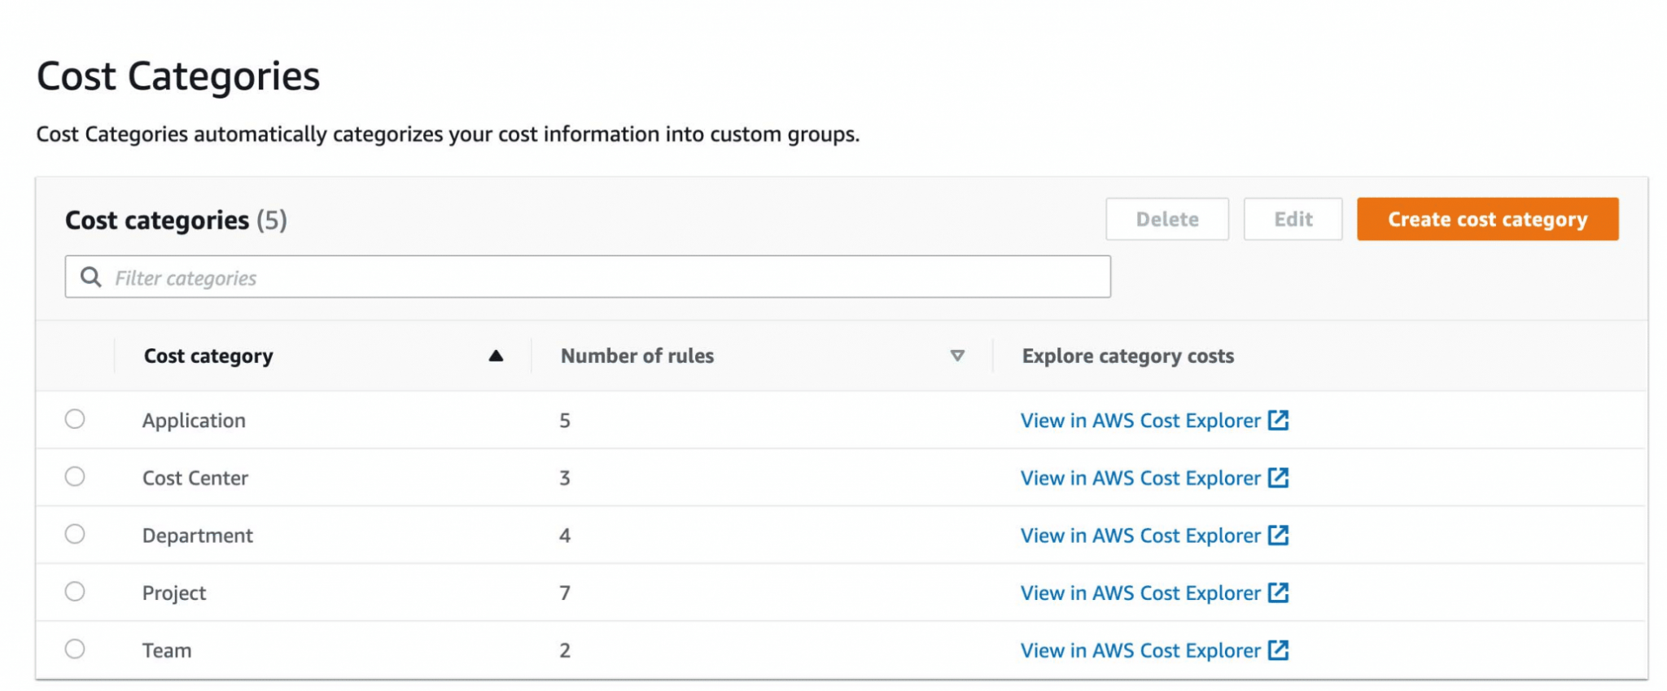Sort by Number of rules arrow
The height and width of the screenshot is (691, 1667).
click(x=957, y=356)
